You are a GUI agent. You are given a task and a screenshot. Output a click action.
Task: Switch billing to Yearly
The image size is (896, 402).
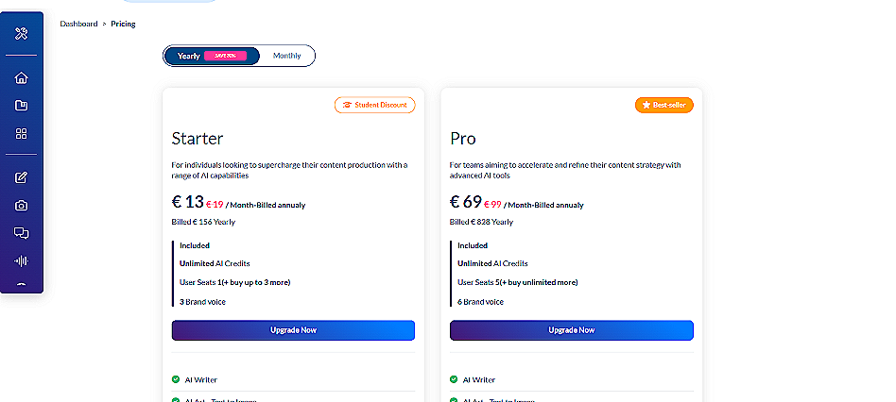189,56
